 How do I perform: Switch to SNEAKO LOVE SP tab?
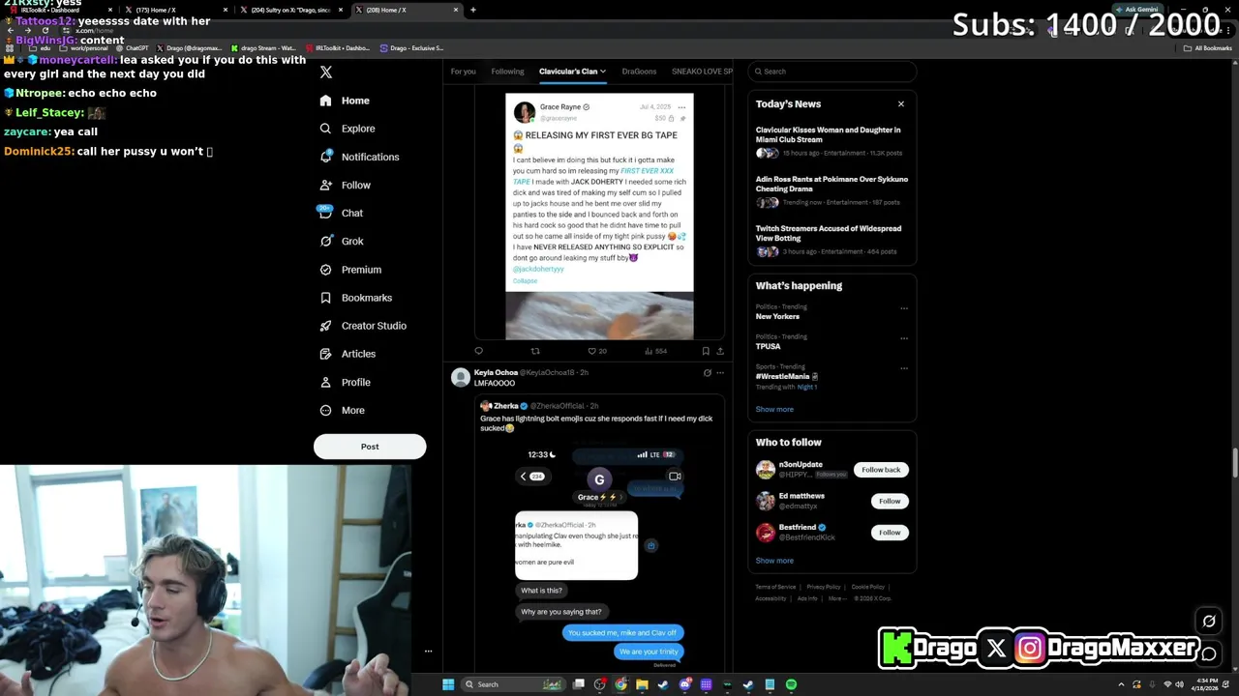tap(702, 72)
